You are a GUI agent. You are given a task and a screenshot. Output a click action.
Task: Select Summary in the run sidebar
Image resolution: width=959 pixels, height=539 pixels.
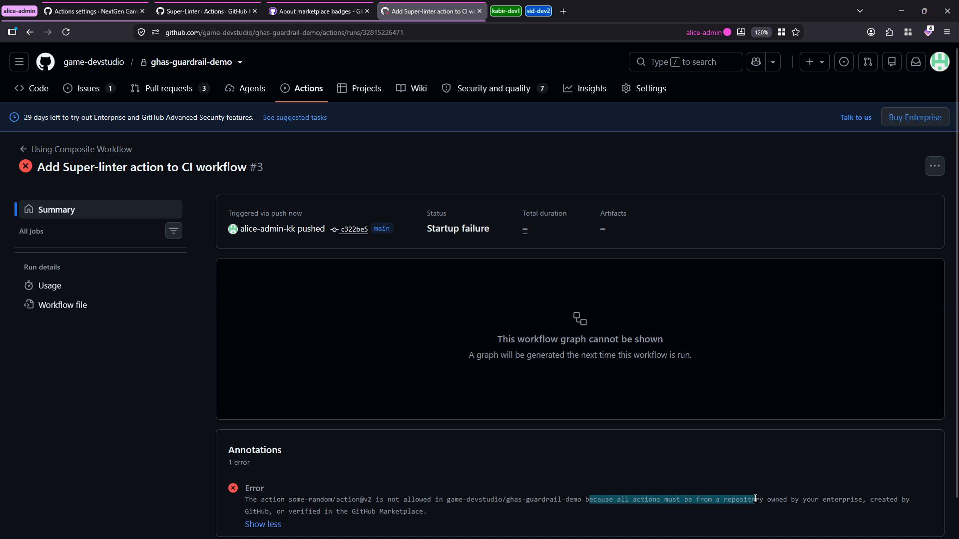click(x=100, y=210)
